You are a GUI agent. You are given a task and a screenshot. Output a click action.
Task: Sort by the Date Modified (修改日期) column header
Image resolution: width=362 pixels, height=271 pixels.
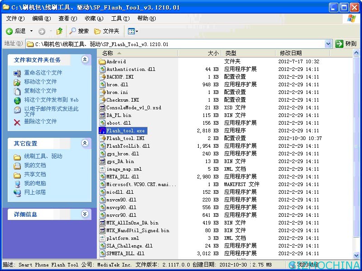point(303,53)
